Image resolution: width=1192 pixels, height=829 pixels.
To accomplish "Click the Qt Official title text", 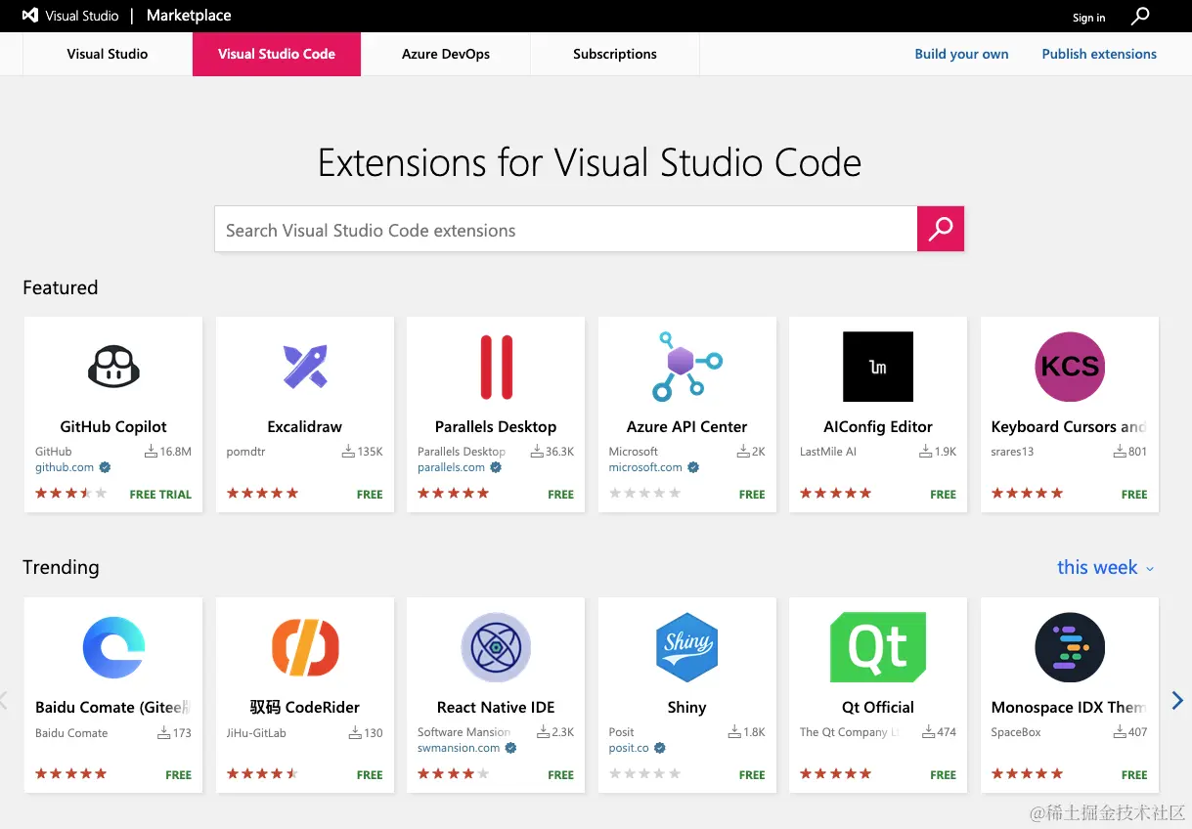I will pyautogui.click(x=878, y=708).
